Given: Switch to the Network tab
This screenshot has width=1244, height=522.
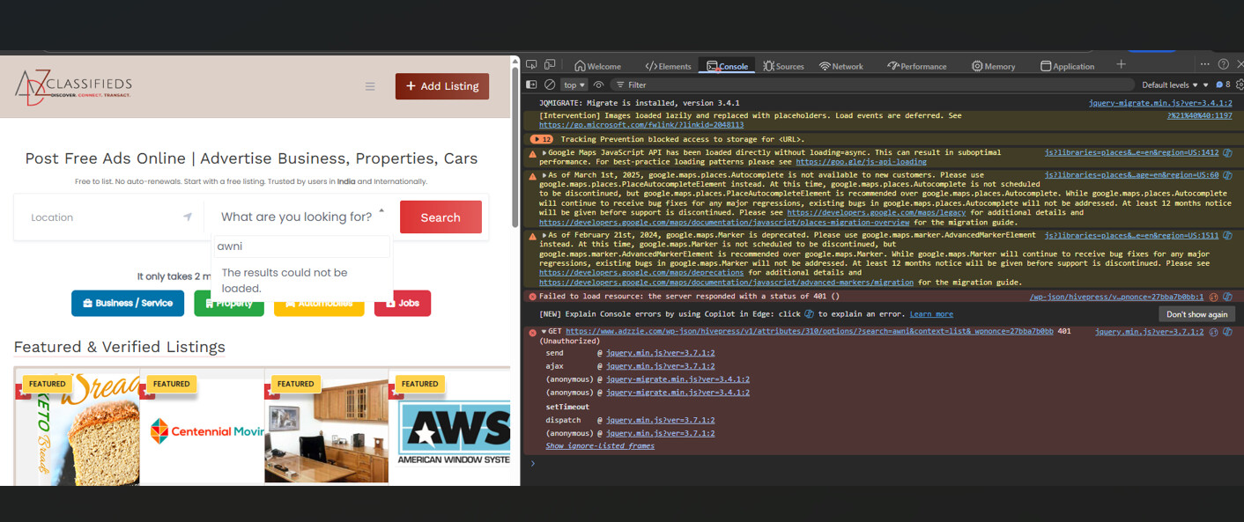Looking at the screenshot, I should pyautogui.click(x=840, y=66).
